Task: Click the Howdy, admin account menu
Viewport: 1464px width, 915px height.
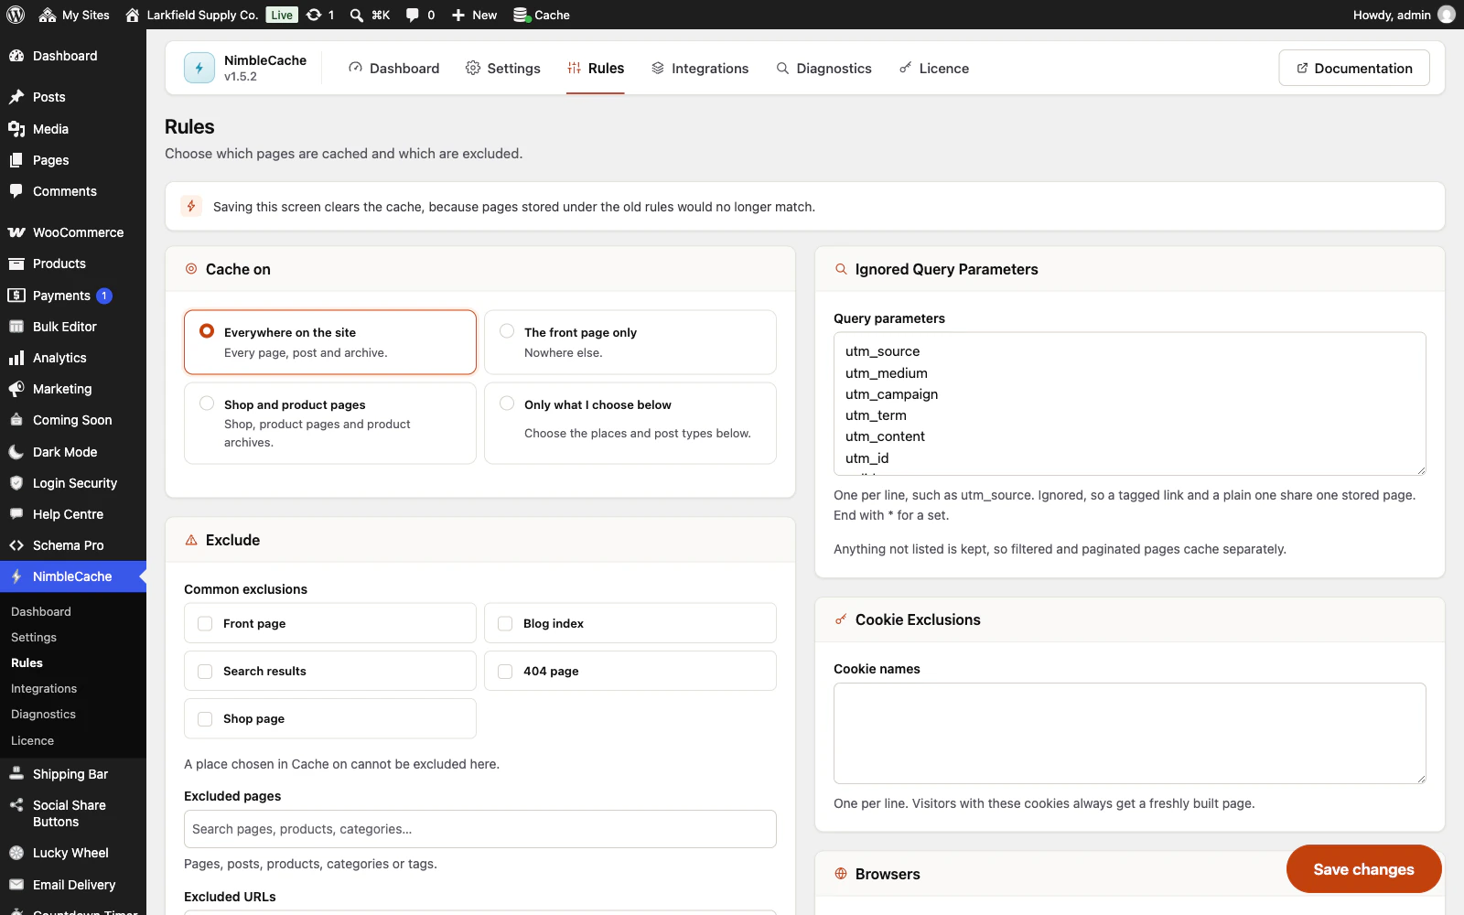Action: [1404, 15]
